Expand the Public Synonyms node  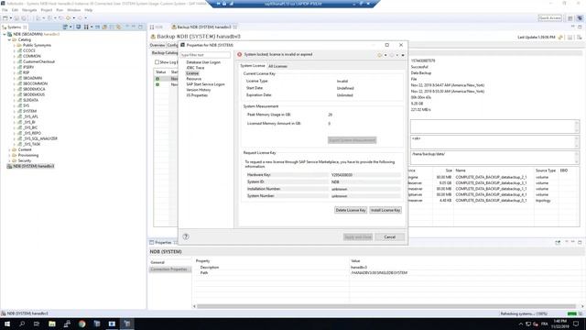point(15,45)
